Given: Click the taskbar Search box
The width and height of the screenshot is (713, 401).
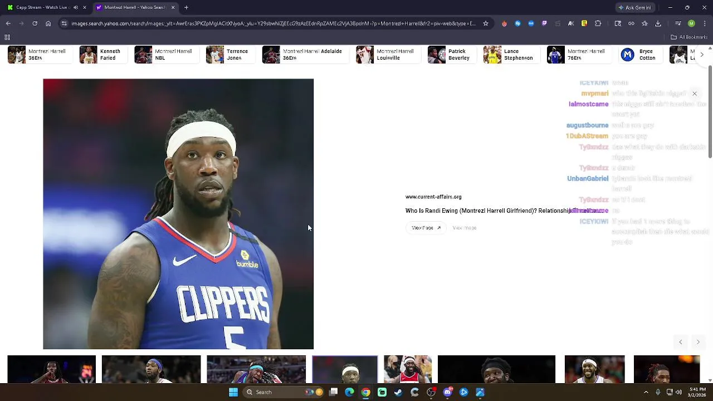Looking at the screenshot, I should point(284,392).
